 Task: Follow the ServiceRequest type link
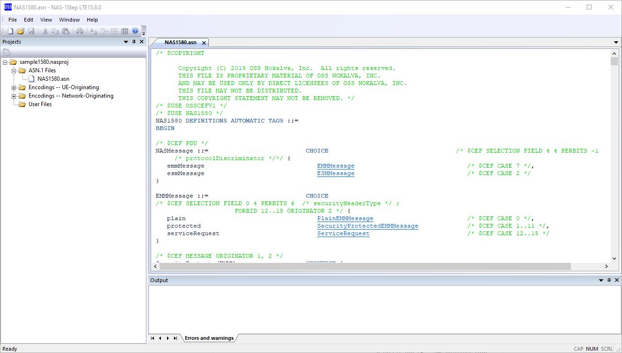(x=343, y=233)
